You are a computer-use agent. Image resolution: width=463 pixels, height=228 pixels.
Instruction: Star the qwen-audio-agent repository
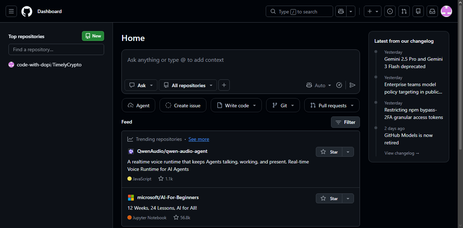tap(329, 152)
